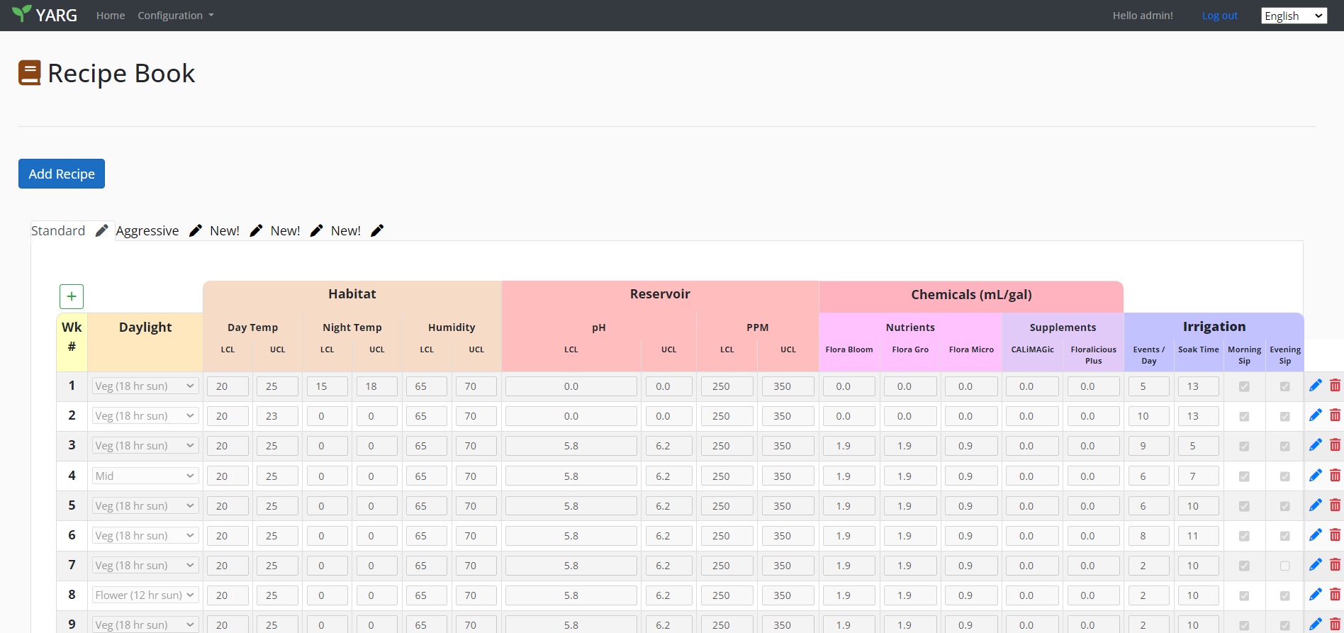Open the week 4 Daylight dropdown showing Mid
Viewport: 1344px width, 633px height.
(x=145, y=476)
